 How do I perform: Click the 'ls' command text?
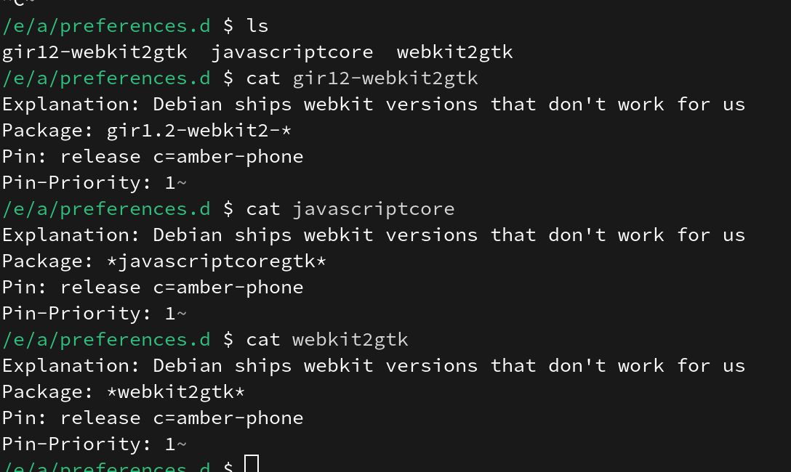click(257, 25)
